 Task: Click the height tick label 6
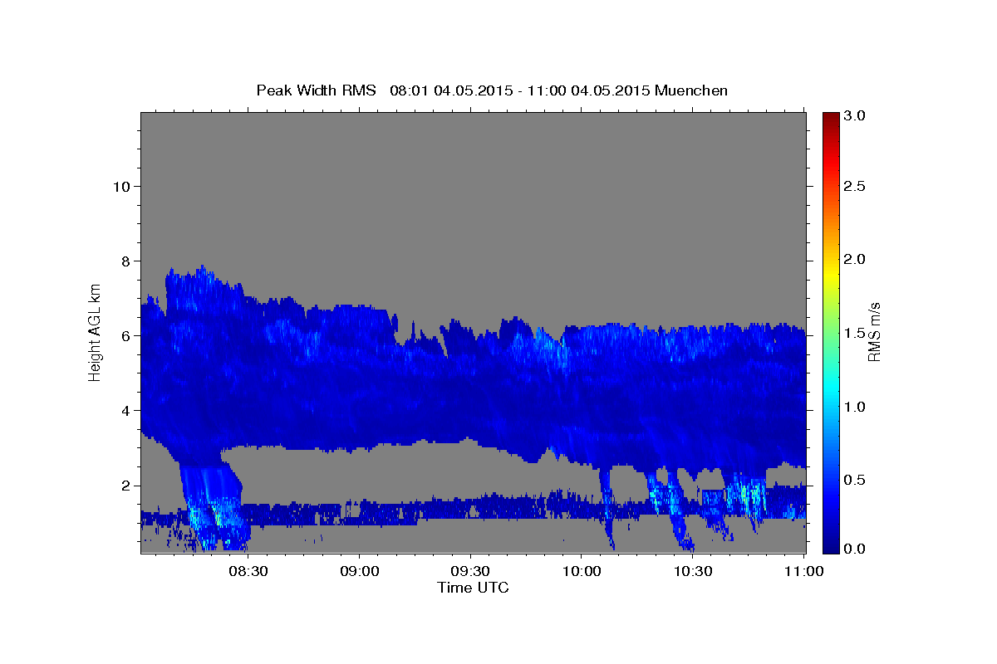125,335
